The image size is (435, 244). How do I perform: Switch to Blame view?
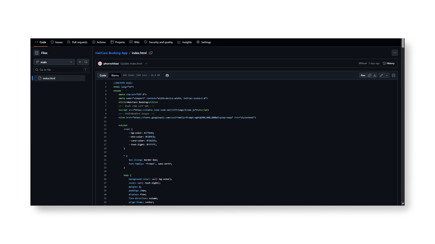point(115,75)
